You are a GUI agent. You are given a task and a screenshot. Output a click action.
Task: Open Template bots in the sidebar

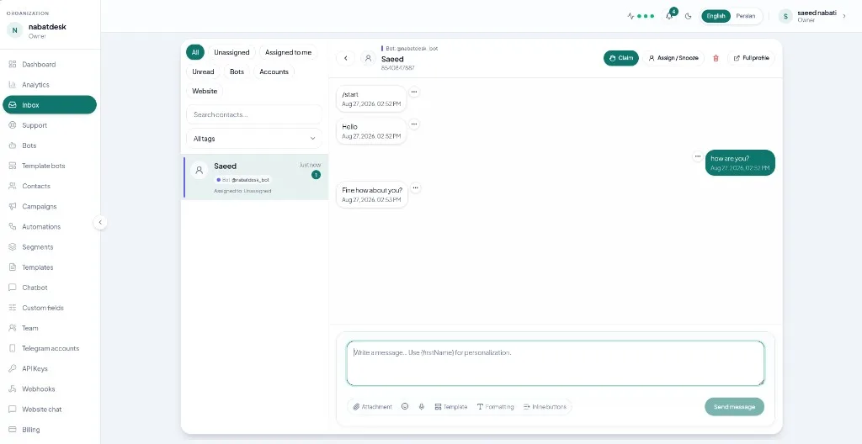point(50,166)
